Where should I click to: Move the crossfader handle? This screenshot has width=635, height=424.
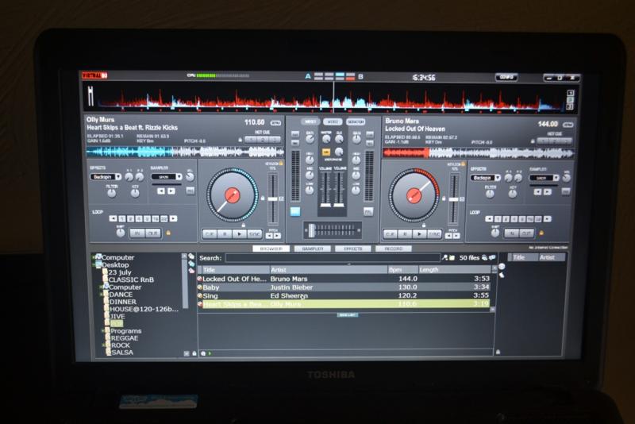[312, 230]
